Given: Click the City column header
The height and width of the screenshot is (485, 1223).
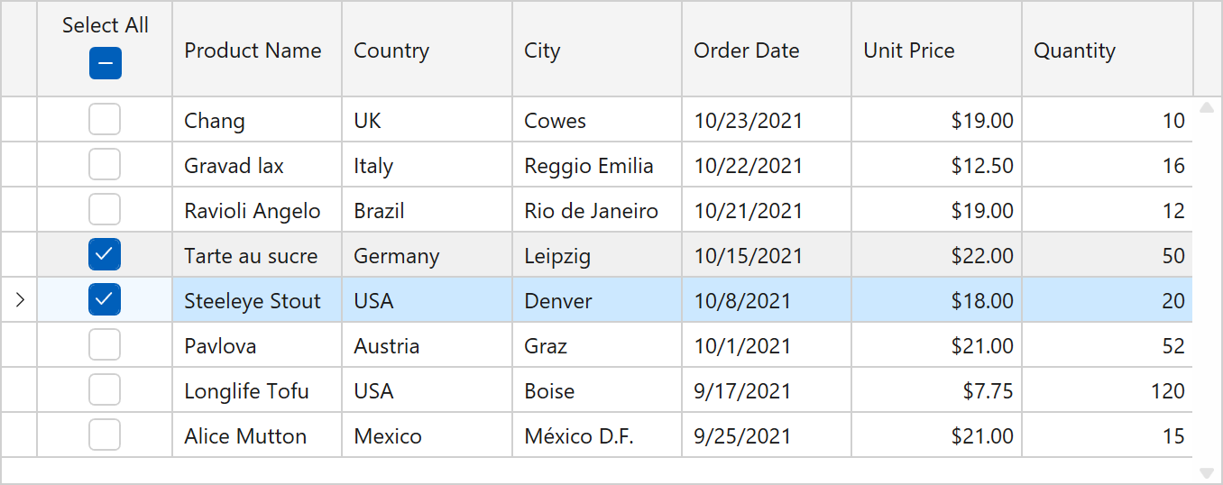Looking at the screenshot, I should [x=542, y=50].
